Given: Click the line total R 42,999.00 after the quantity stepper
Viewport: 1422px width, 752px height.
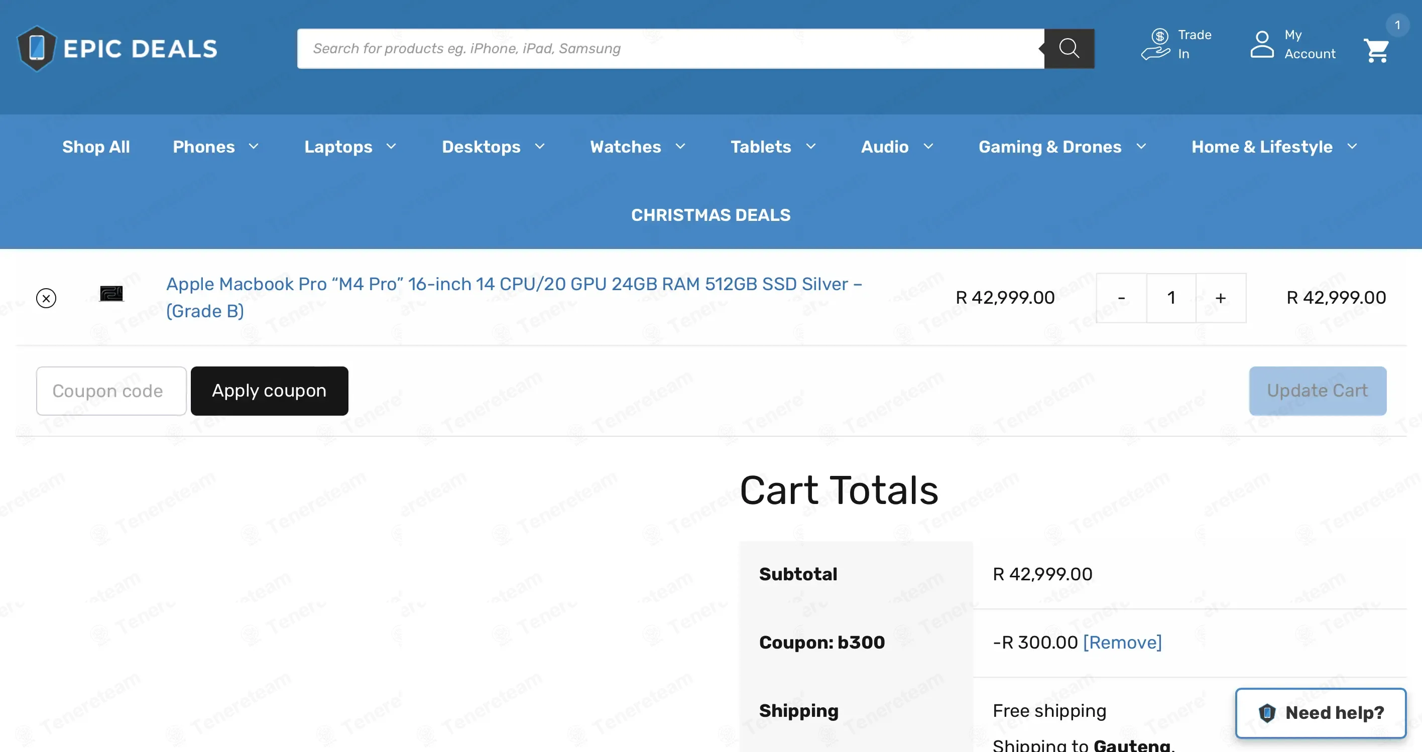Looking at the screenshot, I should pyautogui.click(x=1336, y=298).
